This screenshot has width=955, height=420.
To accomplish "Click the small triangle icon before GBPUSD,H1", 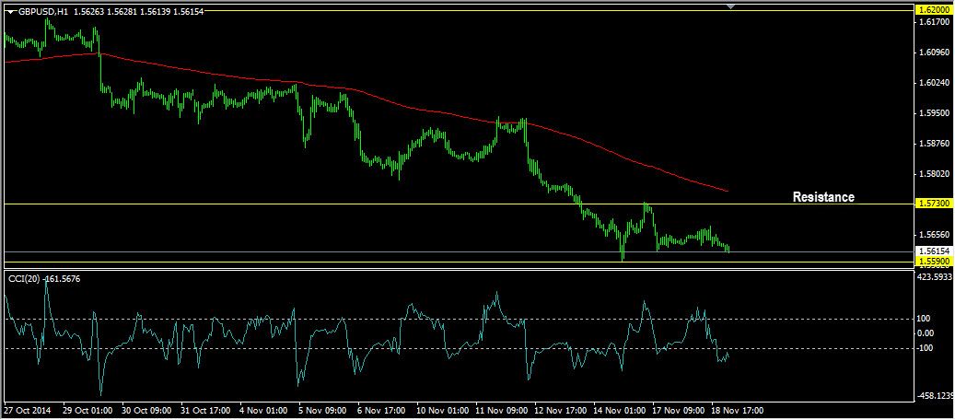I will click(x=11, y=12).
